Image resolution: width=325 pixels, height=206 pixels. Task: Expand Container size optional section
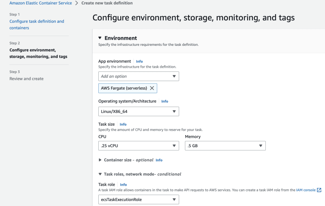point(100,160)
